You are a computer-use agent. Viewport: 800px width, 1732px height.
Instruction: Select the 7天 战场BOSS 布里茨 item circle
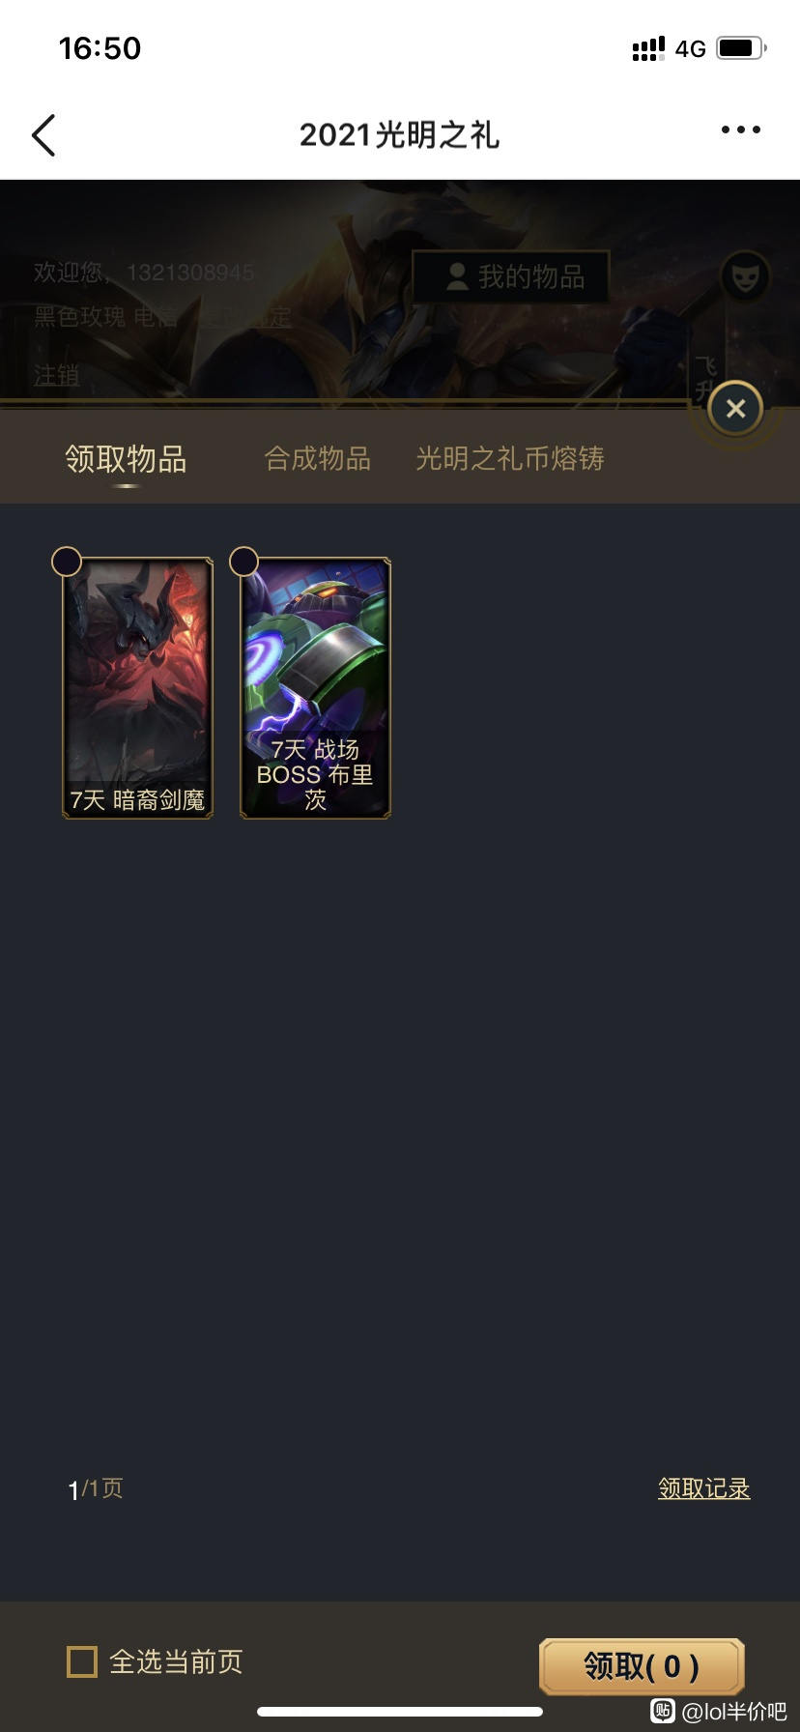click(x=243, y=562)
